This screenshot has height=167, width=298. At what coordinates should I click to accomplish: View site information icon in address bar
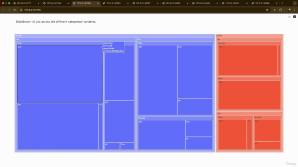[21, 10]
